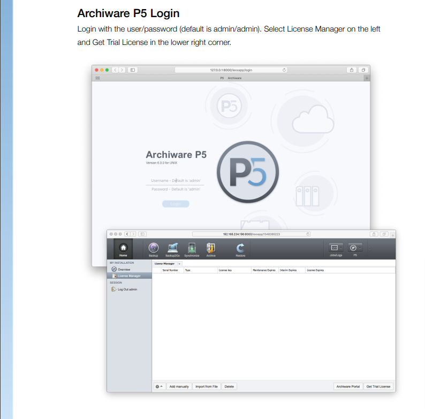Click Safari share icon in login window

[x=351, y=70]
